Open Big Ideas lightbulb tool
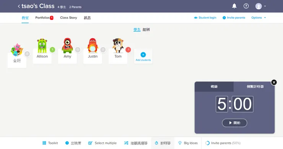The image size is (283, 149). pyautogui.click(x=188, y=143)
